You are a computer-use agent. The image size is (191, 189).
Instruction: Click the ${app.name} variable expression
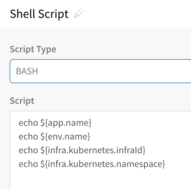(66, 123)
